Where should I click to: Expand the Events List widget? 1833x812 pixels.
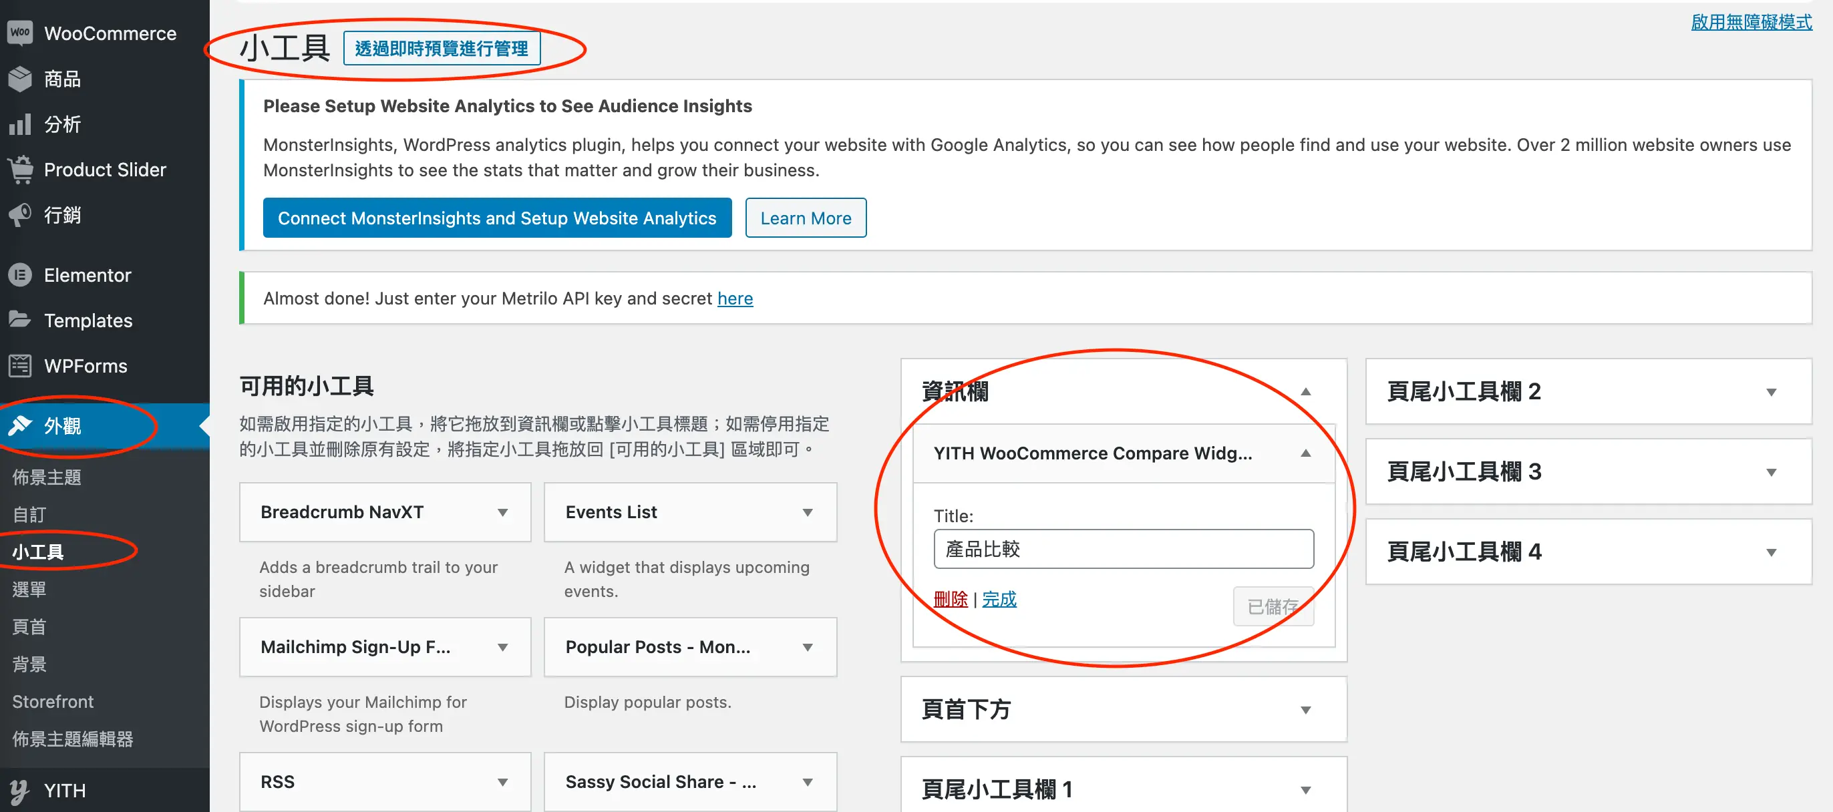[807, 512]
